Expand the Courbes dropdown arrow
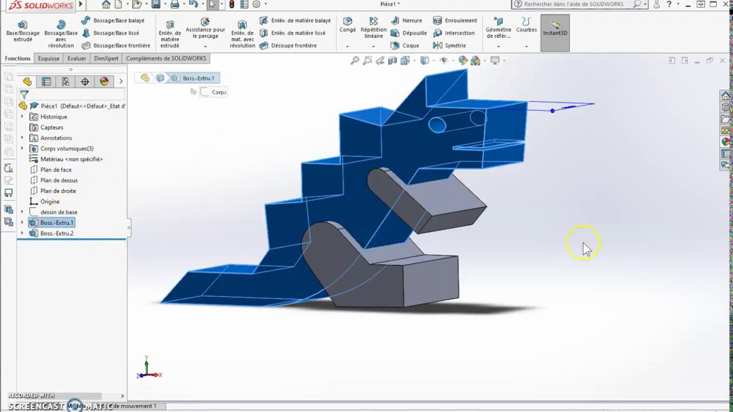This screenshot has height=412, width=733. (526, 46)
